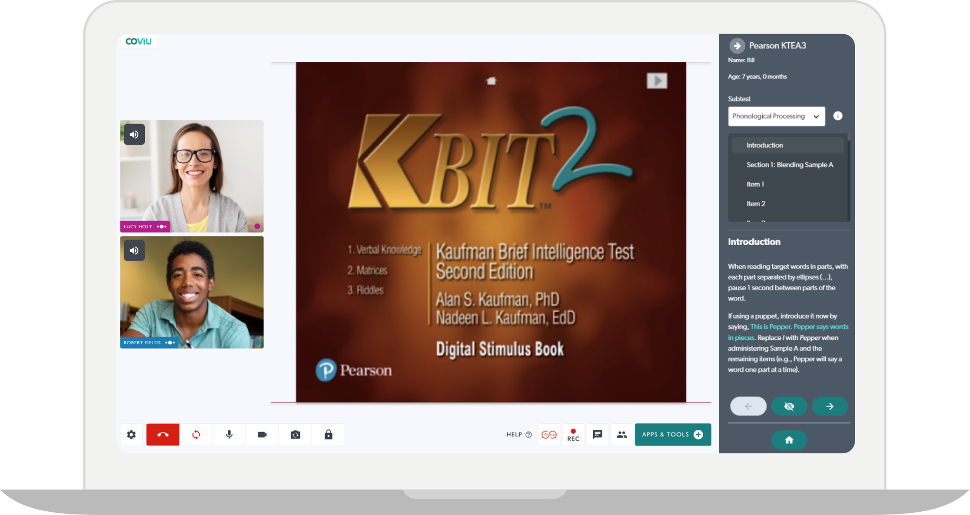Image resolution: width=970 pixels, height=515 pixels.
Task: Click the play arrow on stimulus book
Action: [657, 81]
